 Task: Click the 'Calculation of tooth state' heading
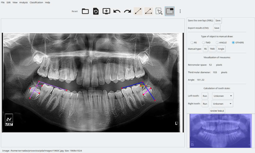(217, 88)
